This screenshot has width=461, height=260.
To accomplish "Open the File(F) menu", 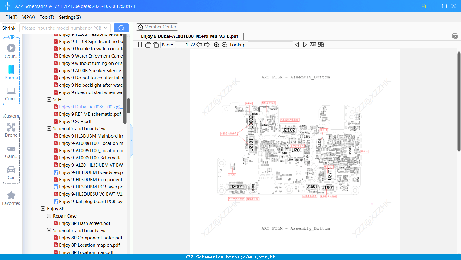I will (12, 17).
